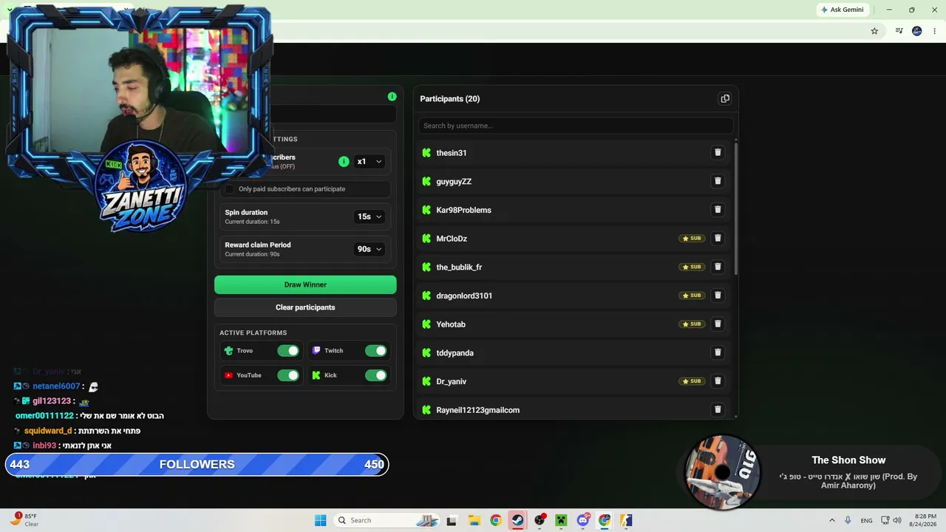Remove the_bublik_fr via its trash icon
The height and width of the screenshot is (532, 946).
click(717, 267)
